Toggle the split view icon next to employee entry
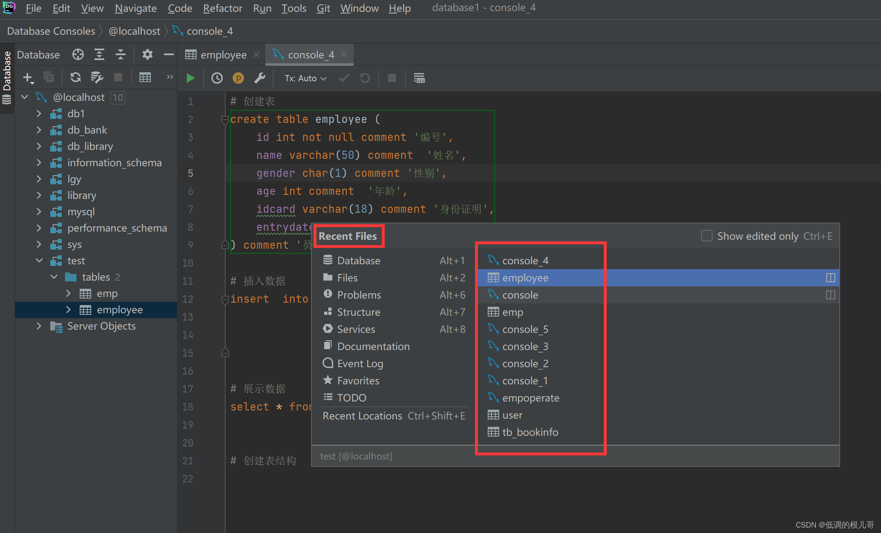881x533 pixels. coord(830,278)
